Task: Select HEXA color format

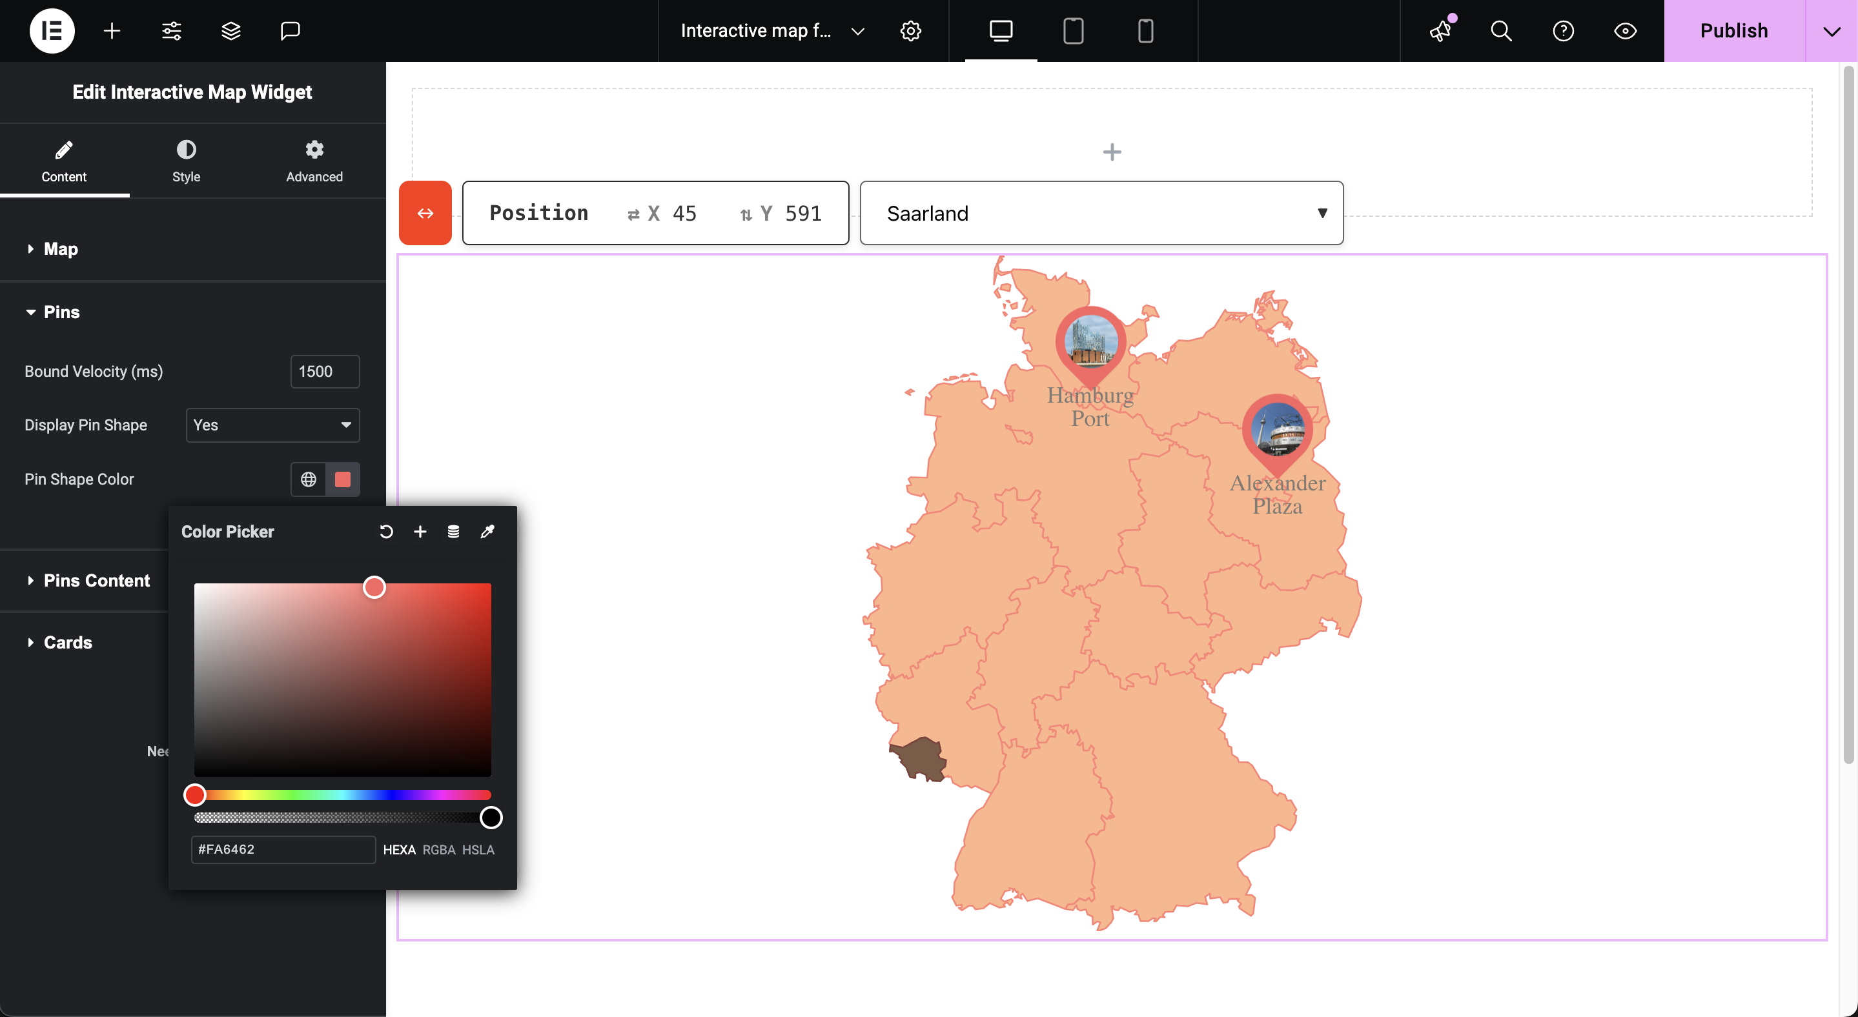Action: (x=399, y=850)
